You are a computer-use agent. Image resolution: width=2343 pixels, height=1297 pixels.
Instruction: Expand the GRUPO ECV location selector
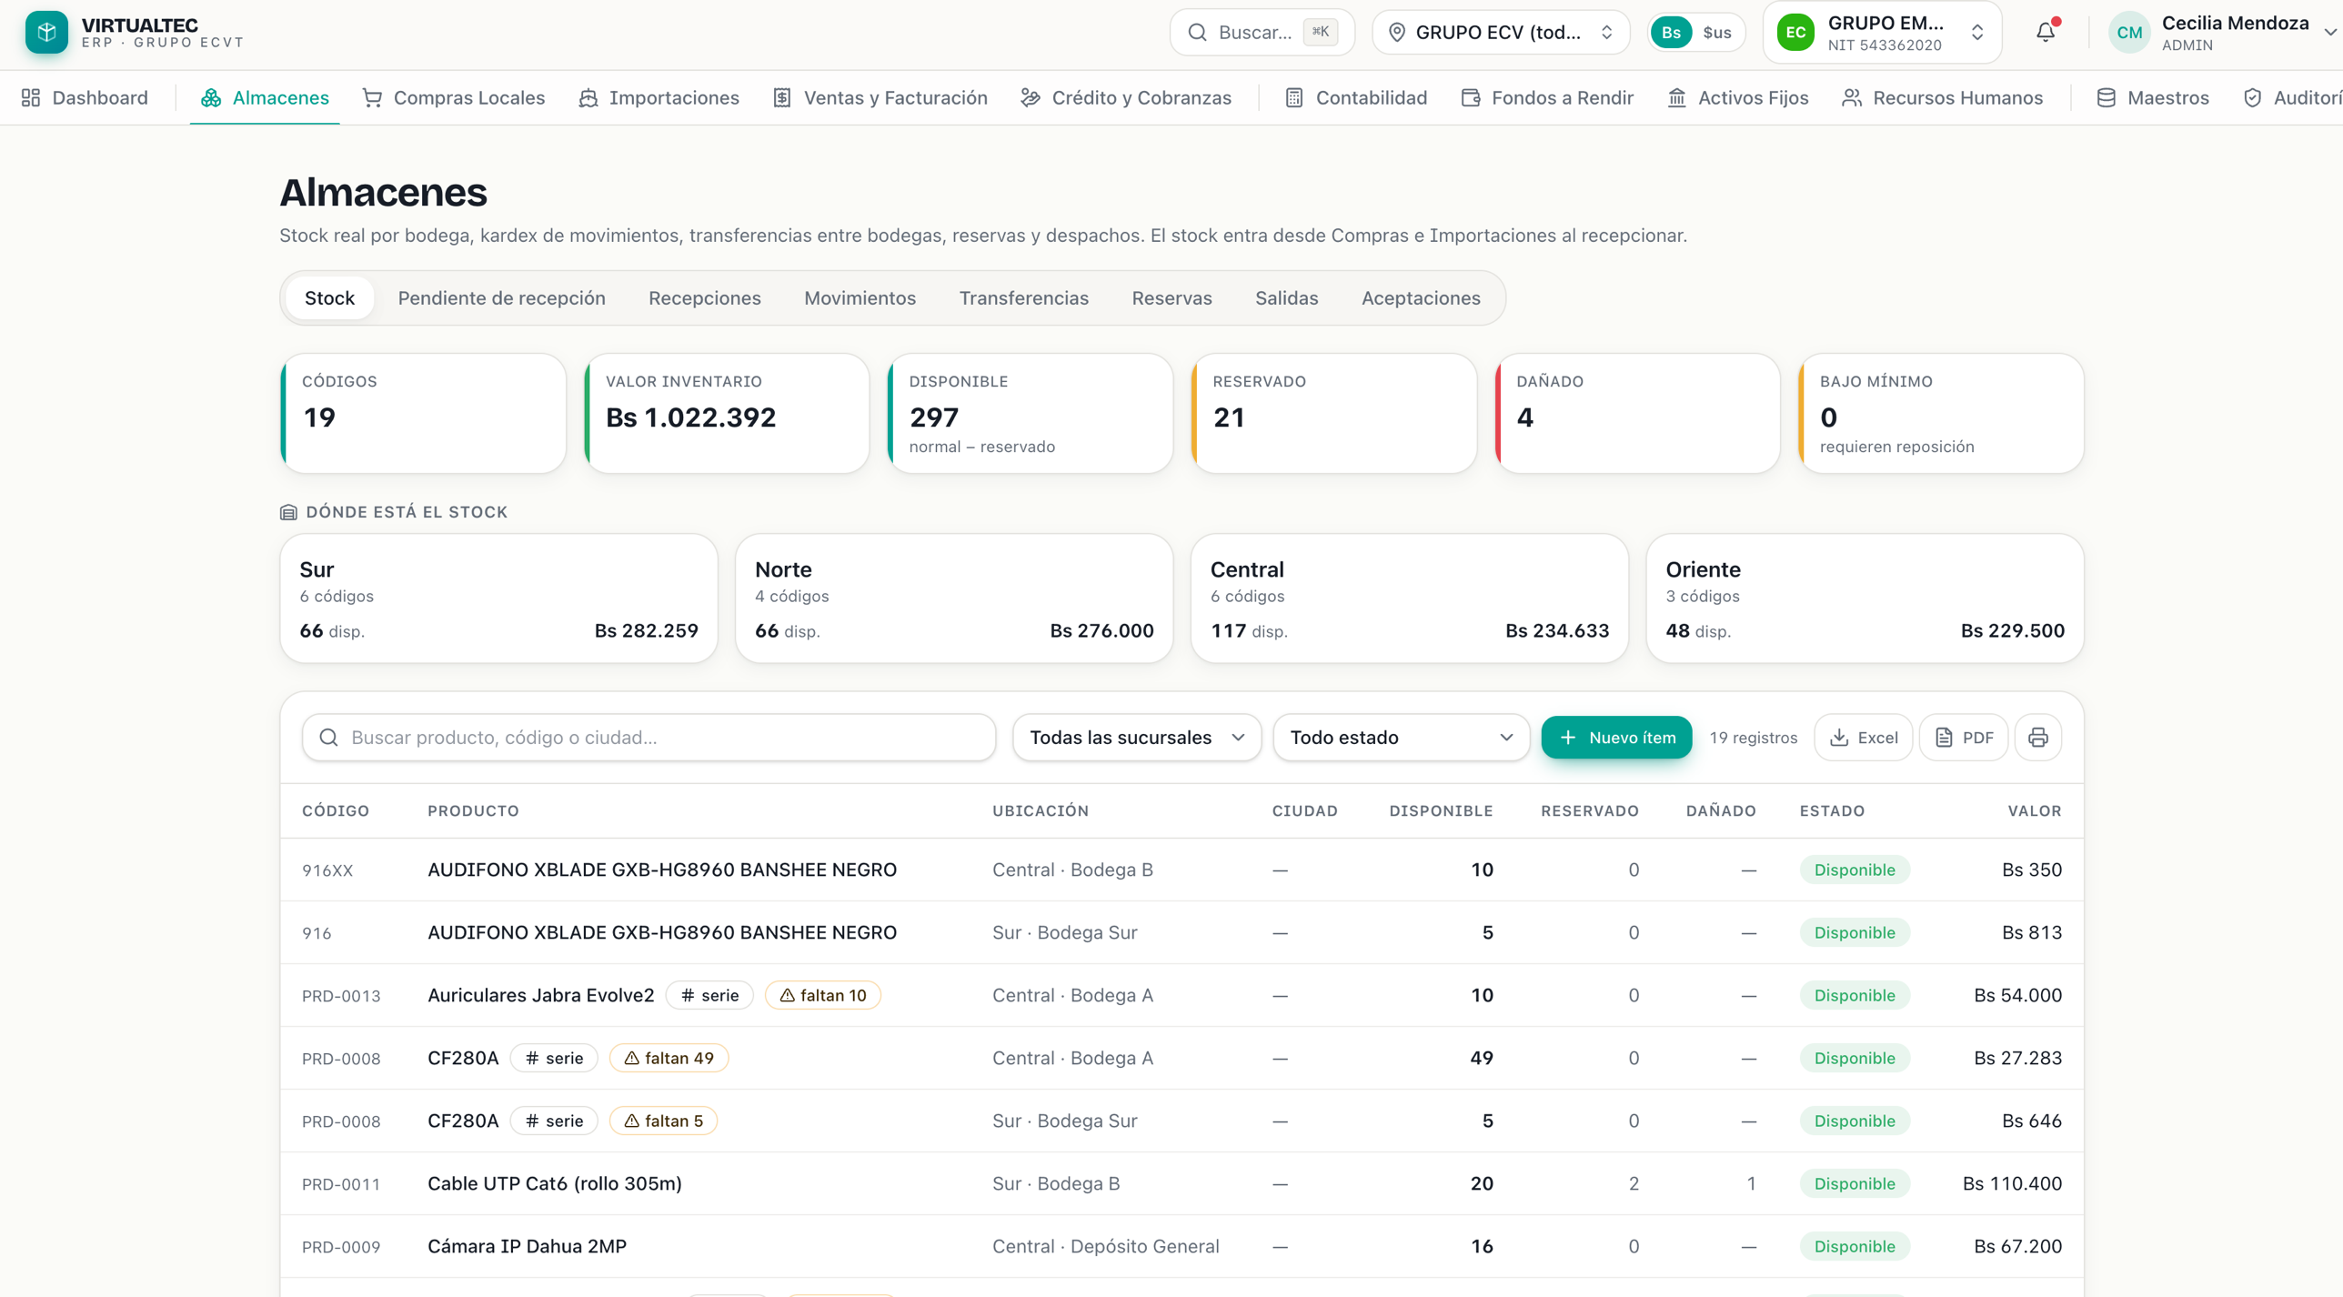[x=1501, y=33]
